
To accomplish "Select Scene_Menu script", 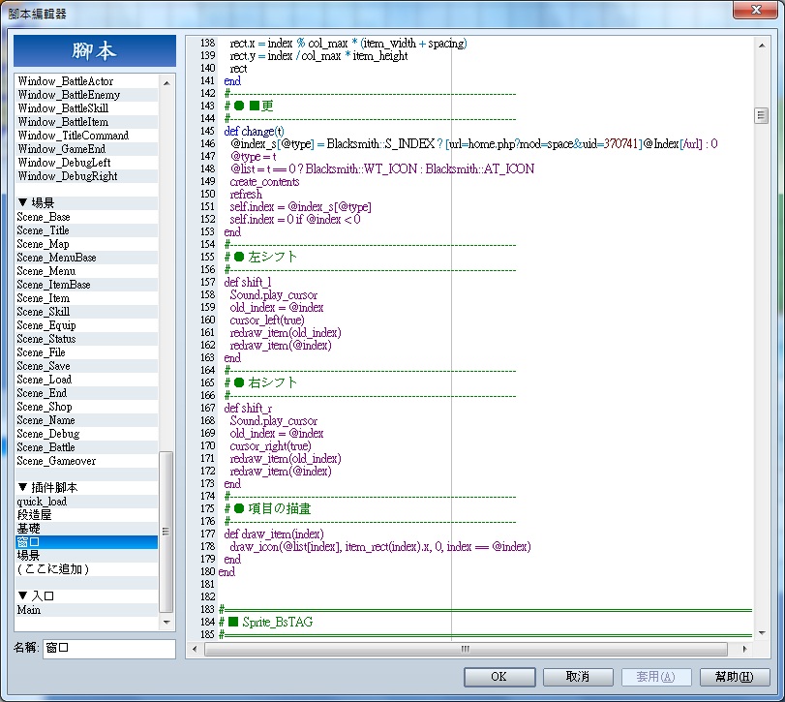I will (x=86, y=271).
